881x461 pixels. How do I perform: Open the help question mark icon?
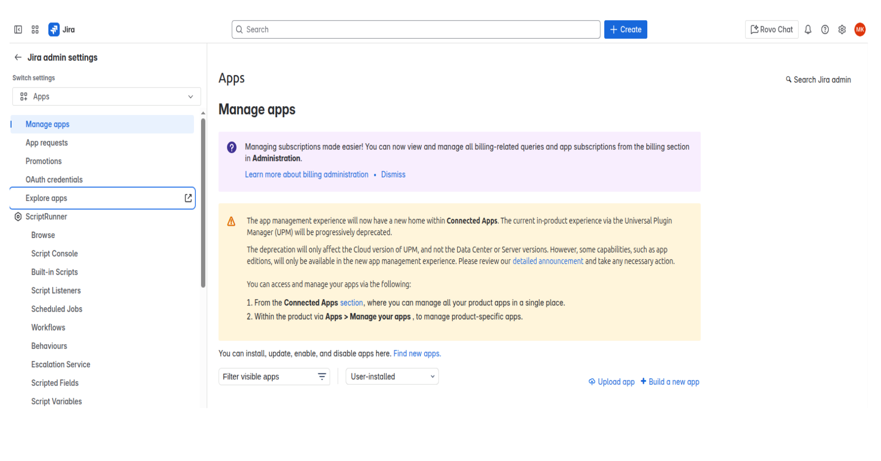click(x=825, y=30)
